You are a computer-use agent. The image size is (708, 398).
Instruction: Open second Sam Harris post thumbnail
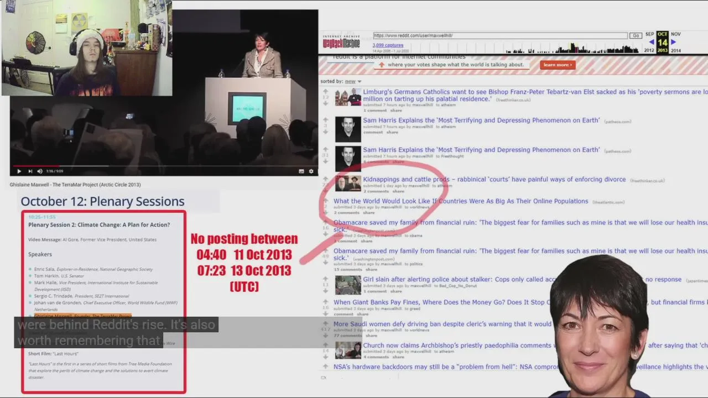[x=348, y=158]
